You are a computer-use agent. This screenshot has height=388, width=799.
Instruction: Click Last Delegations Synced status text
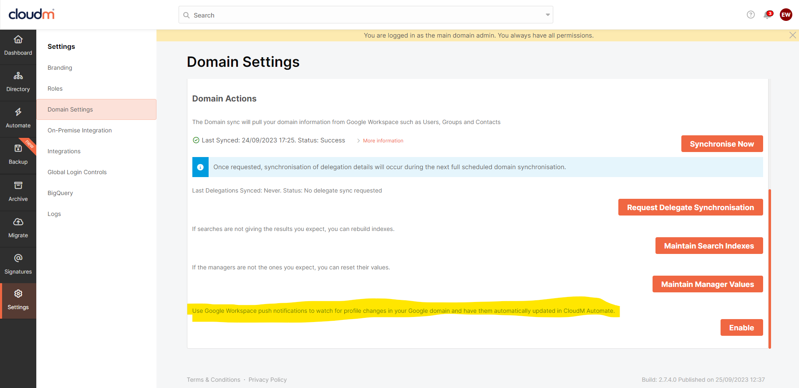(x=287, y=190)
